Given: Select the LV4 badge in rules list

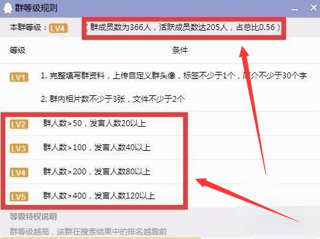Looking at the screenshot, I should tap(19, 172).
